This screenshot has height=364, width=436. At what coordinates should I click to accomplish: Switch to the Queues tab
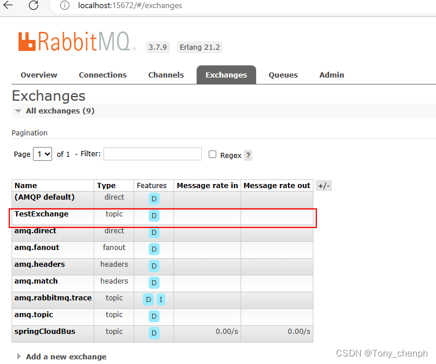click(283, 75)
